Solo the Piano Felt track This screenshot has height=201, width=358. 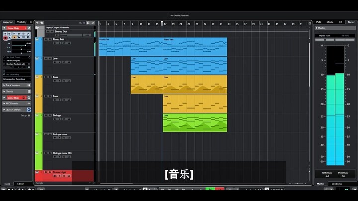[50, 39]
